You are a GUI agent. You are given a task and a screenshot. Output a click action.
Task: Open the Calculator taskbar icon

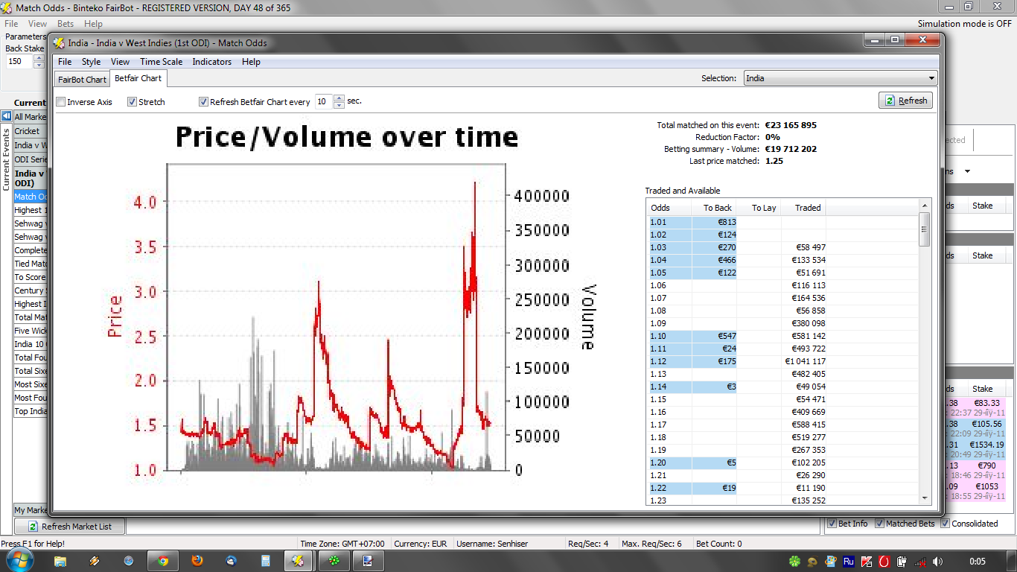[x=266, y=561]
